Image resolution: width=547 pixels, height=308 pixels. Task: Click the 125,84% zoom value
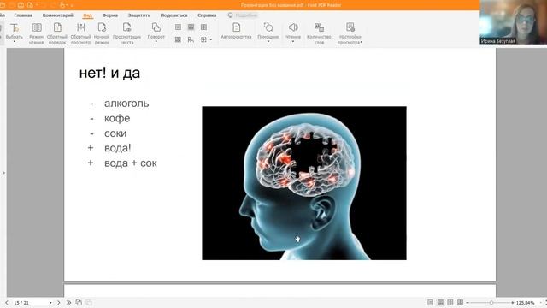point(525,303)
